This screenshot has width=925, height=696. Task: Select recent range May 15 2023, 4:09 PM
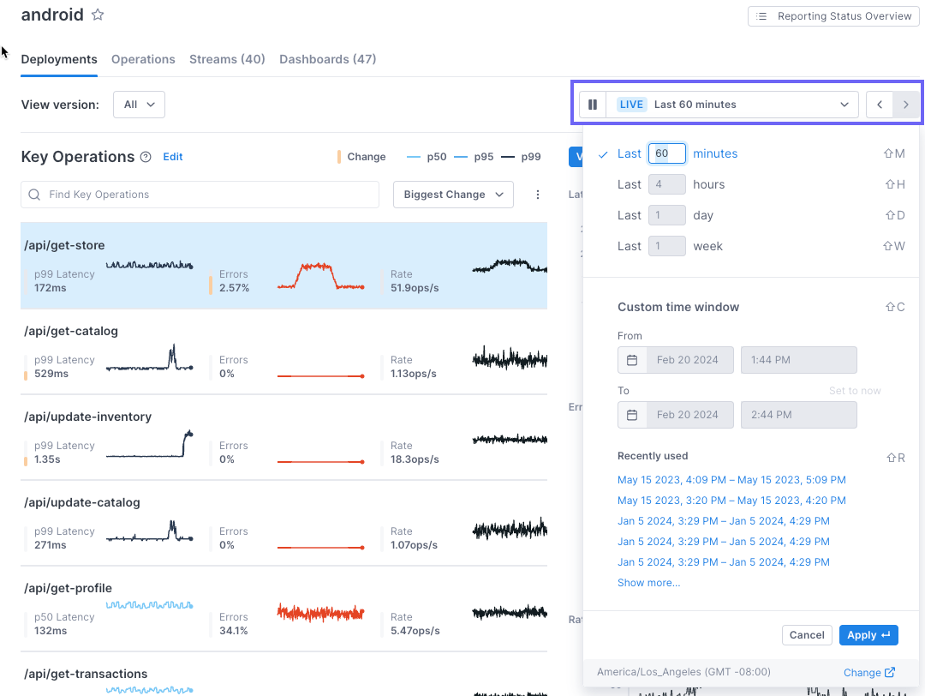[731, 480]
